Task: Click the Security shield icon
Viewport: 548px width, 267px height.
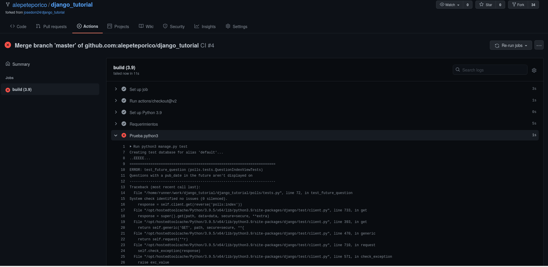Action: [x=165, y=26]
